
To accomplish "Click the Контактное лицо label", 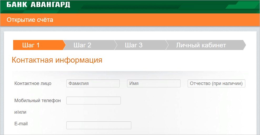I will point(33,83).
